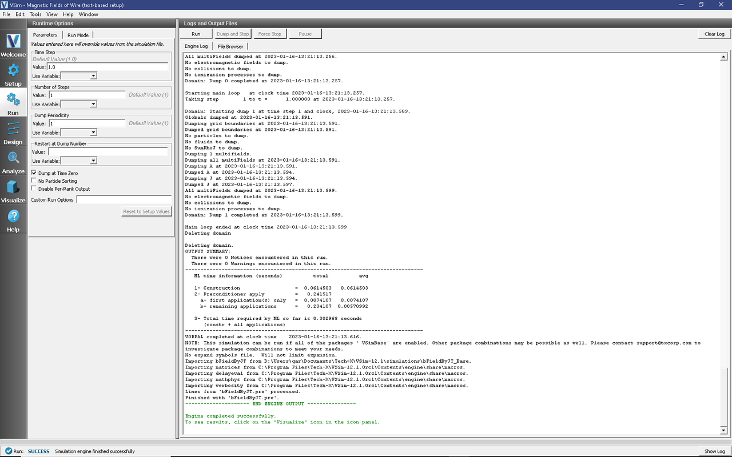This screenshot has width=732, height=457.
Task: Switch to the Run Mode tab
Action: (78, 35)
